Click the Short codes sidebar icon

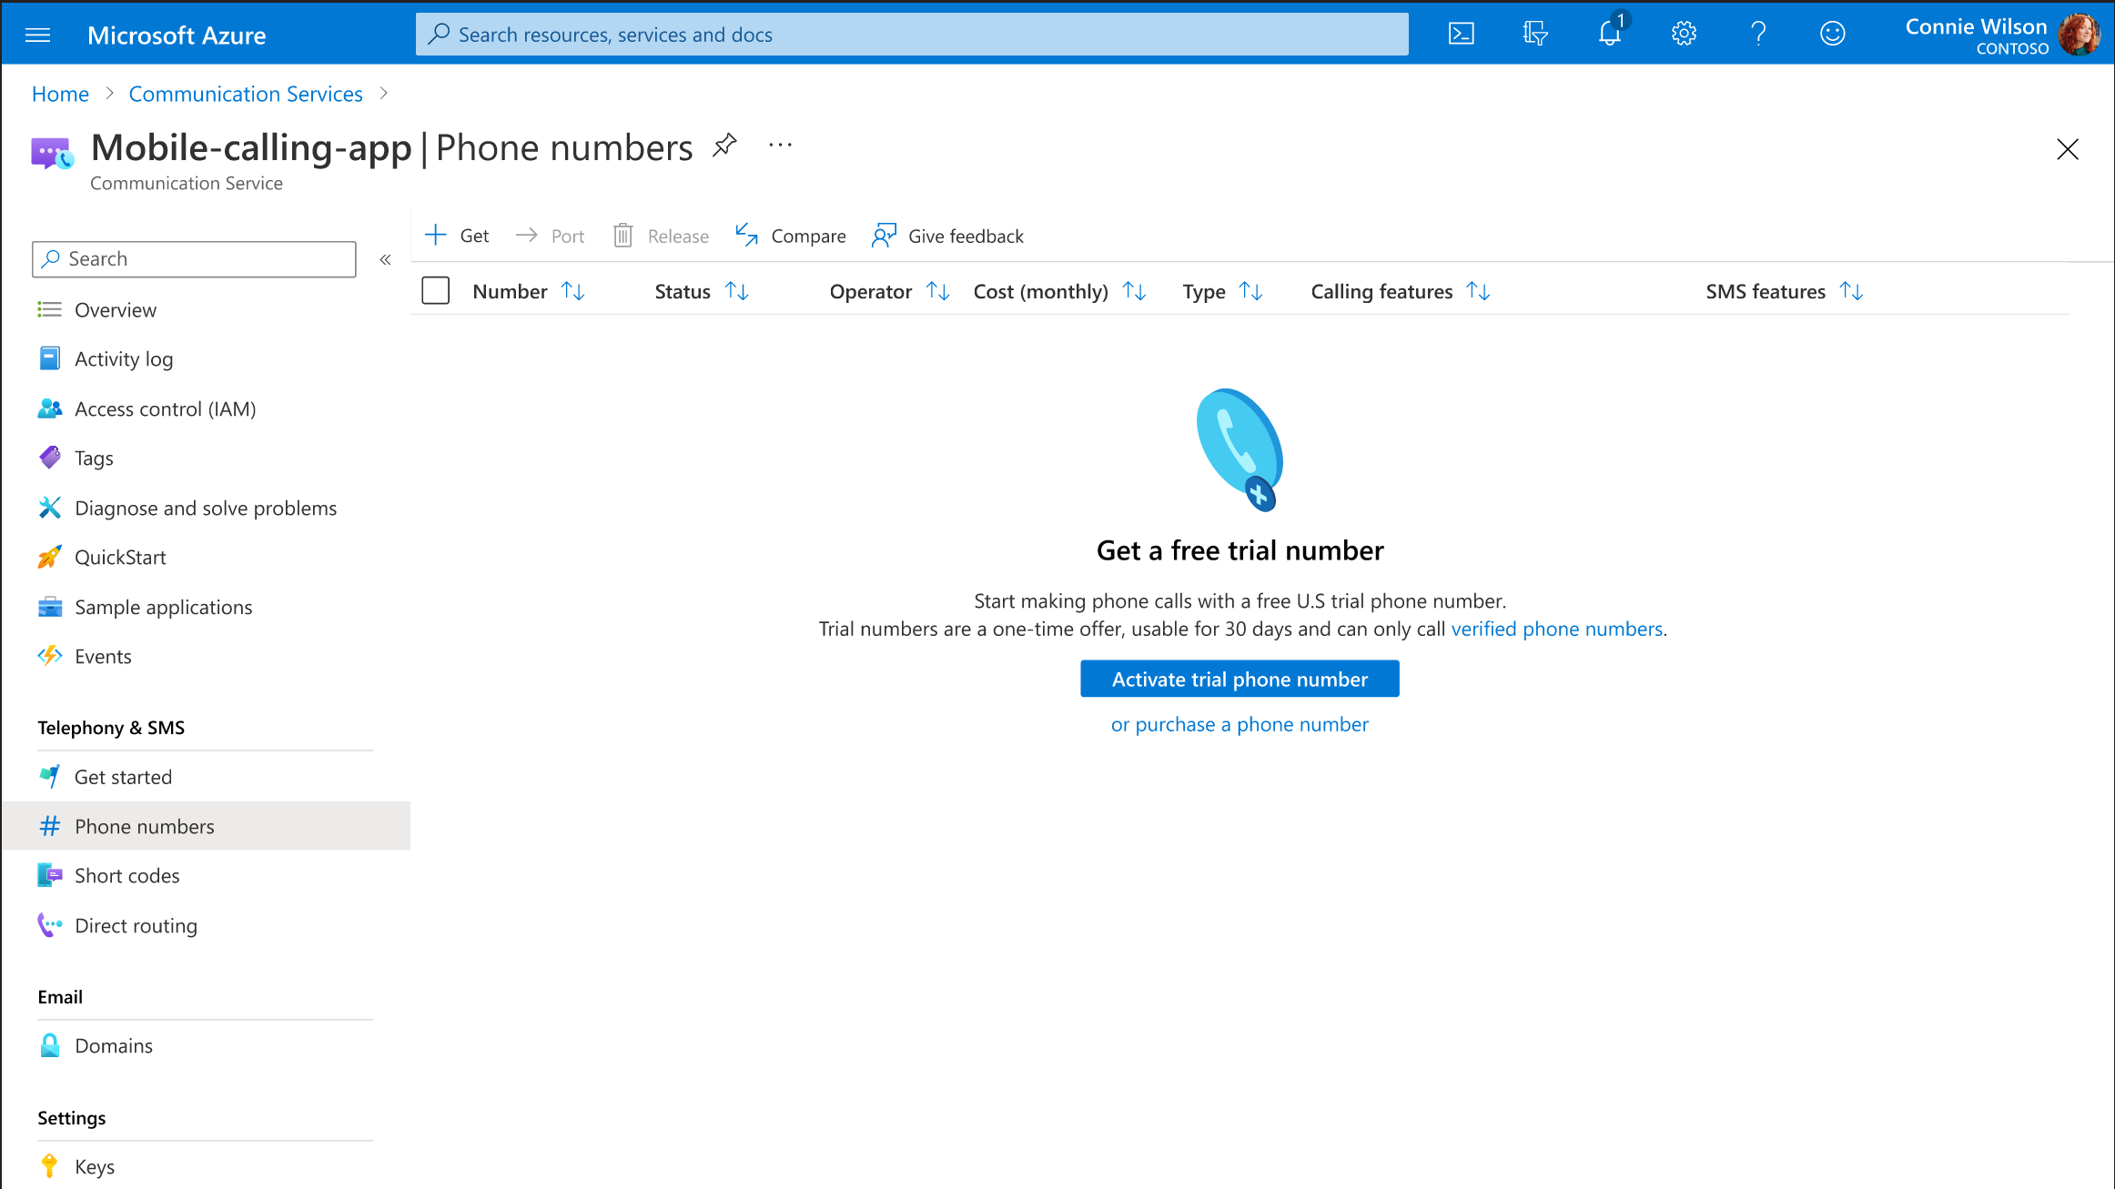(52, 874)
